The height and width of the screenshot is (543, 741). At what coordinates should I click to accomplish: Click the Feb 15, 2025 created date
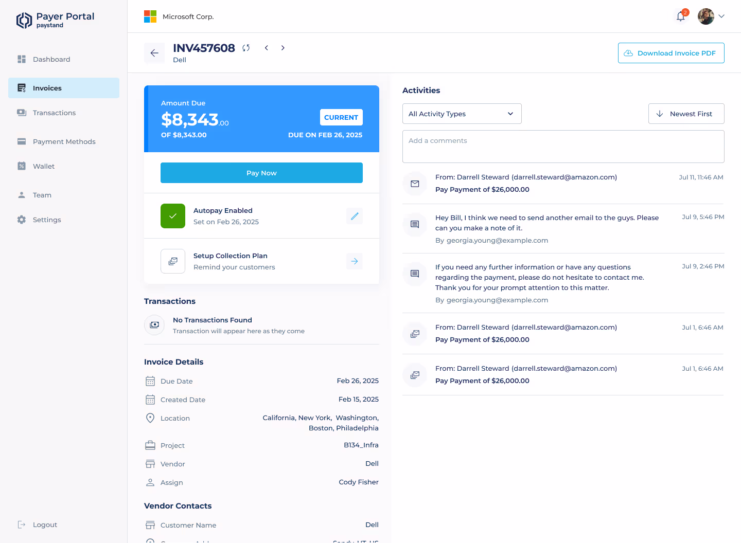359,399
